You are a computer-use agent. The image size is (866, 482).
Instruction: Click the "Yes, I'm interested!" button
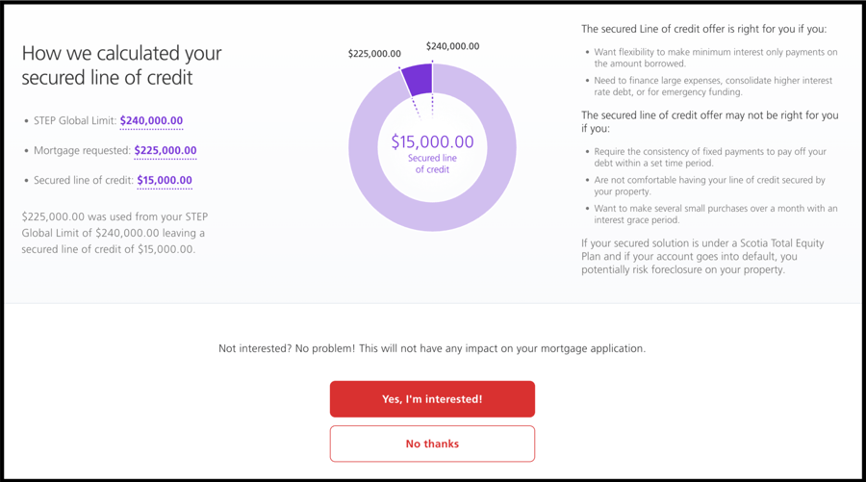[432, 399]
